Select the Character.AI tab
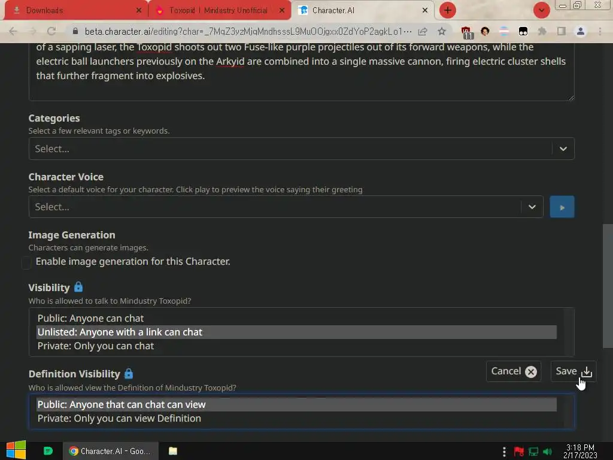Screen dimensions: 613x460 363,11
